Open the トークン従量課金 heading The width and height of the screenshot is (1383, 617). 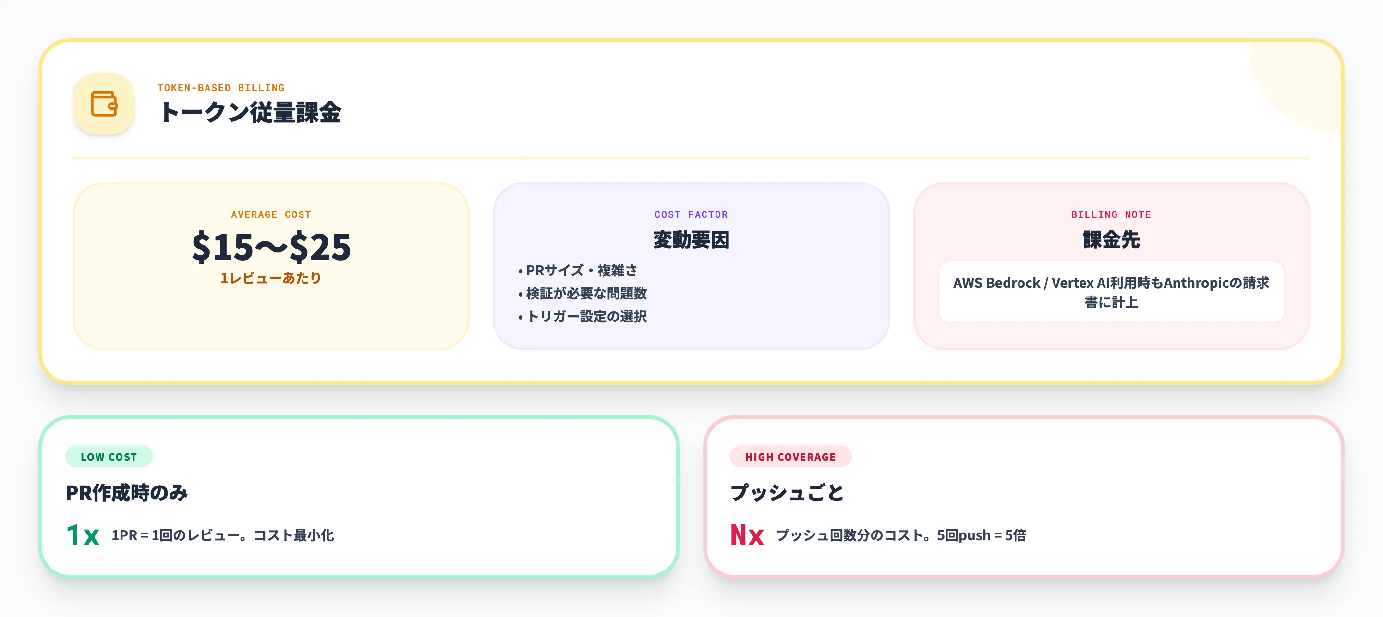(x=252, y=113)
